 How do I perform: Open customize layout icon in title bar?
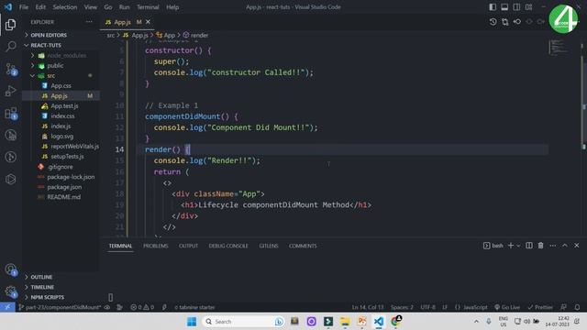point(528,7)
